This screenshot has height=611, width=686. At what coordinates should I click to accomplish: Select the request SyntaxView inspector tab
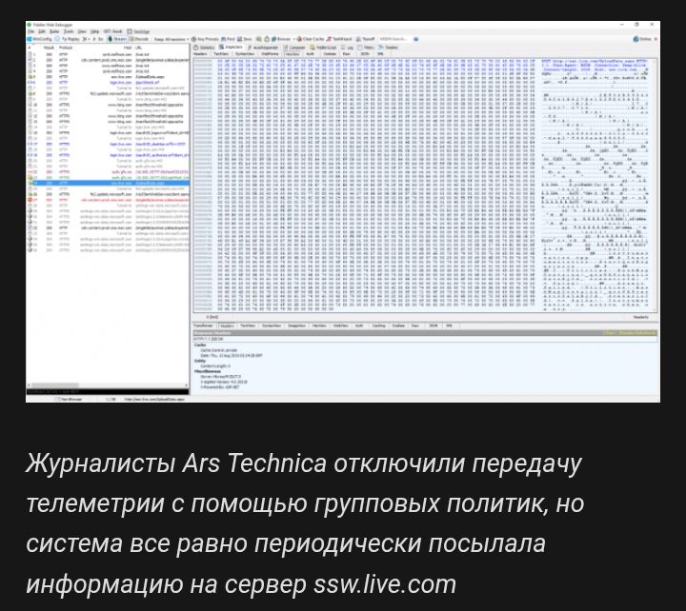click(x=245, y=53)
